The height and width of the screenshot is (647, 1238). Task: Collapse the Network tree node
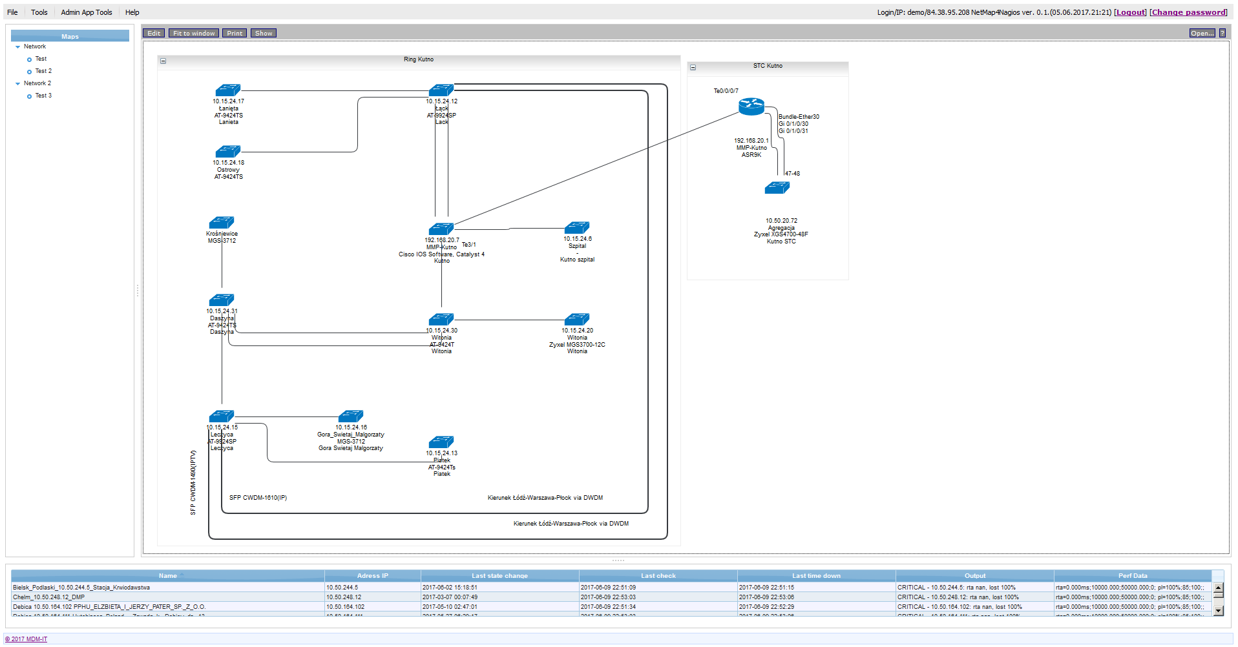[x=17, y=47]
